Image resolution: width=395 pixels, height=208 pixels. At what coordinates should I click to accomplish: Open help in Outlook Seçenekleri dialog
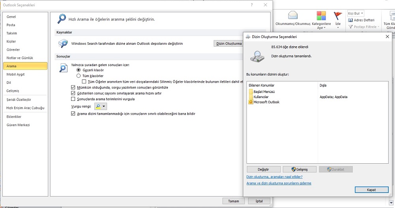[252, 5]
